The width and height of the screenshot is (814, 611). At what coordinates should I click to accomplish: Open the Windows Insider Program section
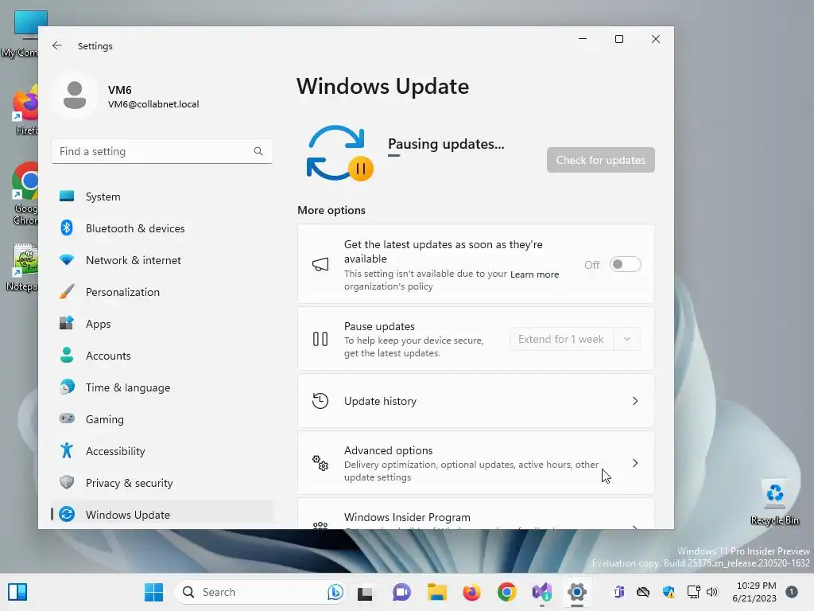click(x=475, y=515)
